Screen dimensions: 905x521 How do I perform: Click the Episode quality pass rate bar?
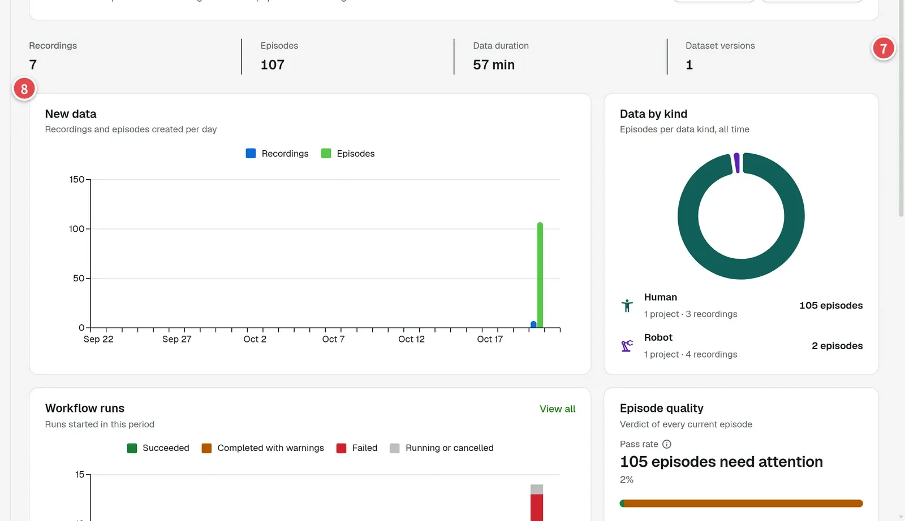[x=741, y=503]
